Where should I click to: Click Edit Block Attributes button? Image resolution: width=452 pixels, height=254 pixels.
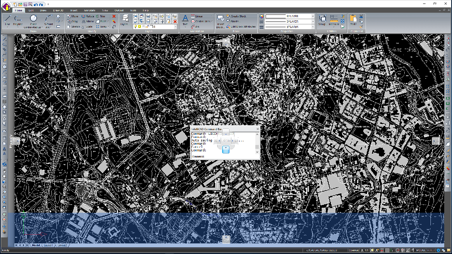pos(241,26)
